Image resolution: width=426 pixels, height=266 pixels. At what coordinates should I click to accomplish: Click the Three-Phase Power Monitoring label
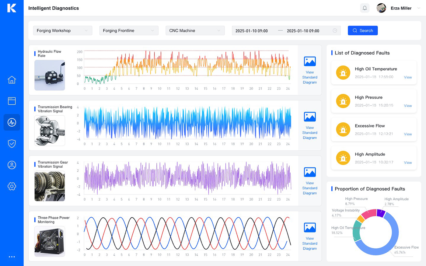coord(54,220)
